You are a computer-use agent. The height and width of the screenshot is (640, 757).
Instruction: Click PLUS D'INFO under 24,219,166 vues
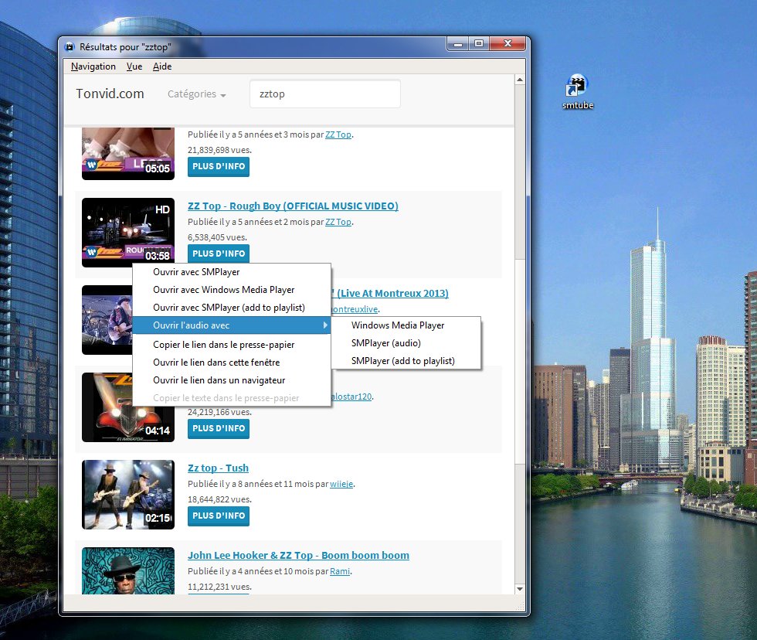(x=218, y=428)
